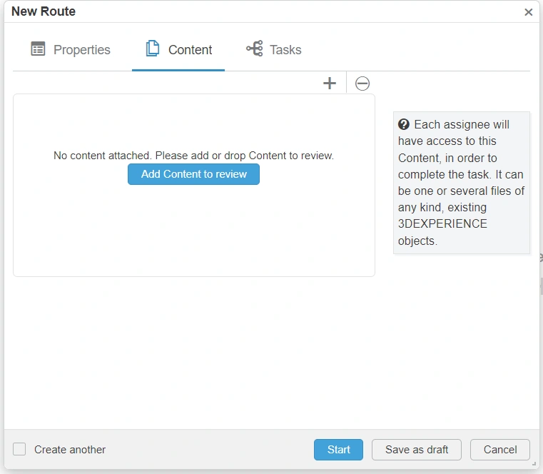Click the minus icon to remove content
The height and width of the screenshot is (474, 543).
[x=362, y=84]
